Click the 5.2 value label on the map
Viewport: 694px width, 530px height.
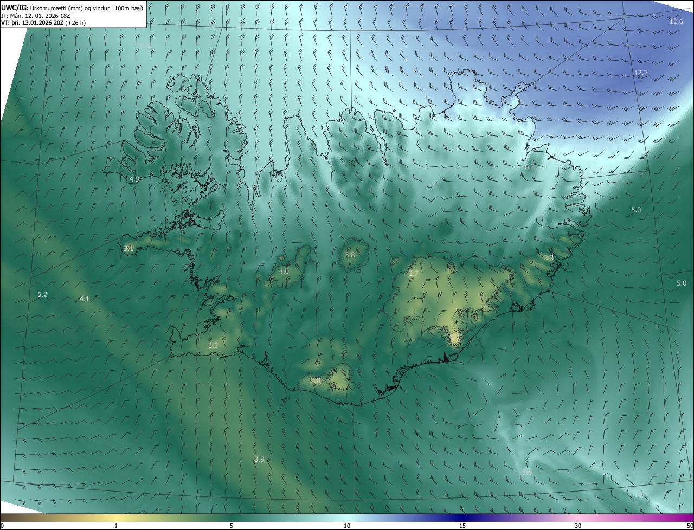coord(42,294)
